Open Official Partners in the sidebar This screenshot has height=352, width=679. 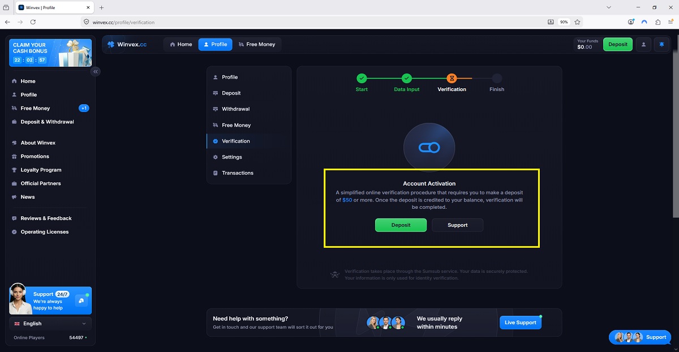[x=41, y=183]
